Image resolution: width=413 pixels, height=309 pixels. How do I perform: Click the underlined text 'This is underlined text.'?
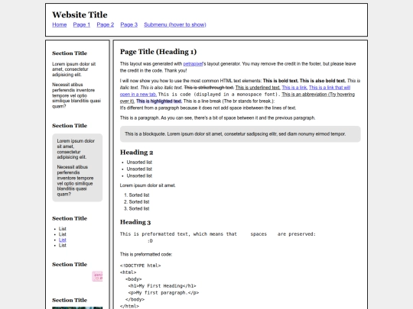(258, 88)
